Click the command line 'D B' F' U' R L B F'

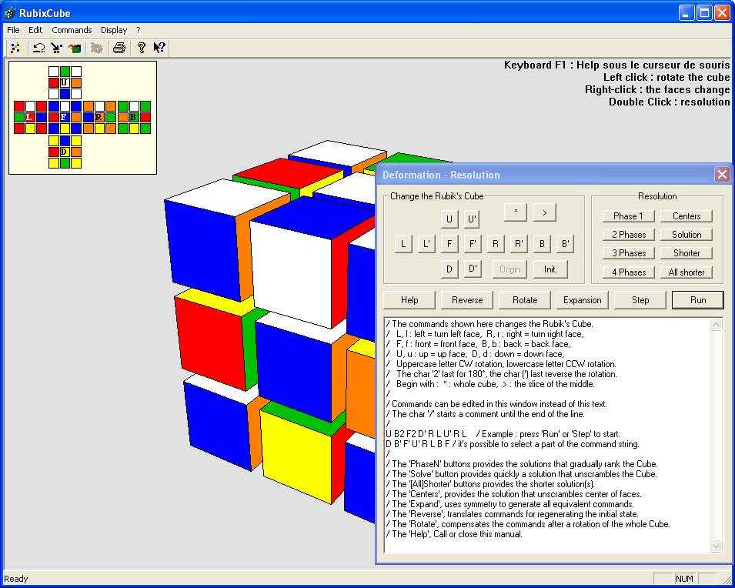point(418,444)
